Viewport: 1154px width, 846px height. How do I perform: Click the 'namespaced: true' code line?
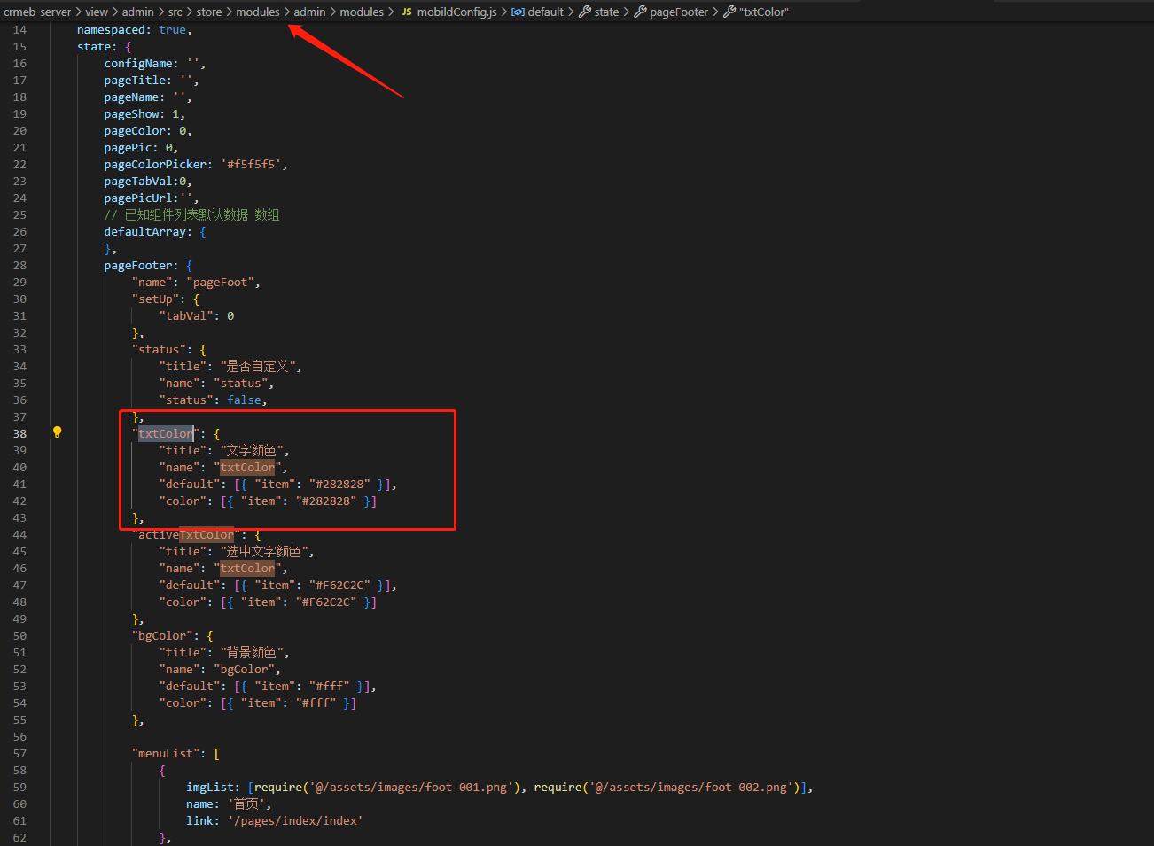coord(135,29)
